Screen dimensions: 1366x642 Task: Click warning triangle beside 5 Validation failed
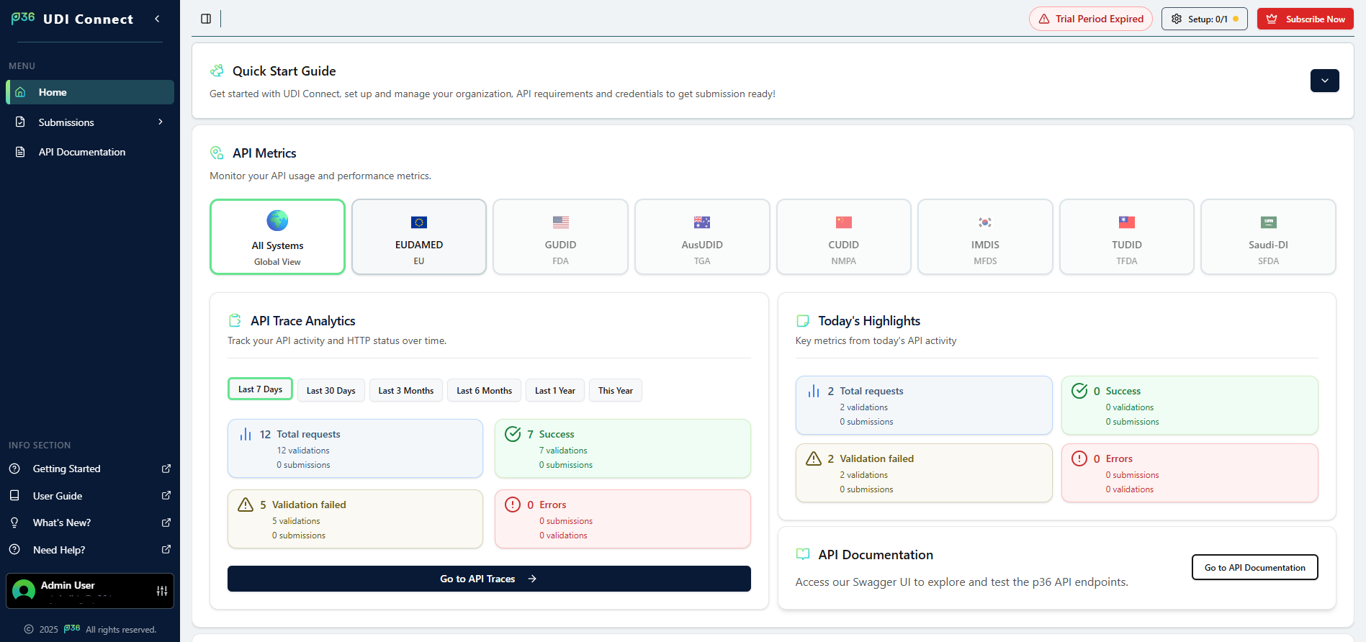tap(246, 505)
